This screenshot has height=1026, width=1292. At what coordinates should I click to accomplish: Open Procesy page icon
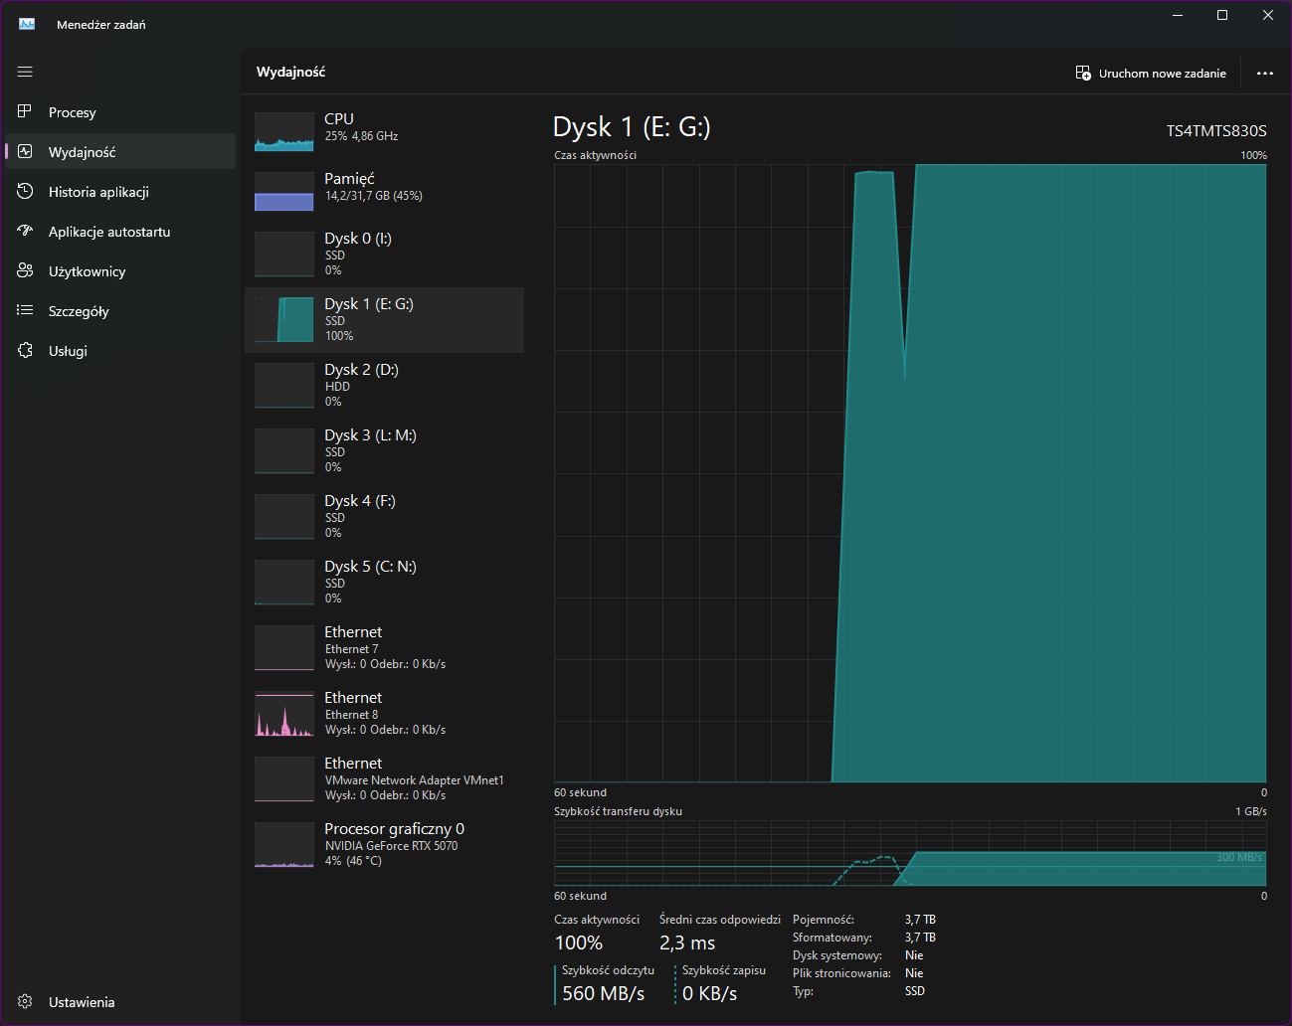25,111
